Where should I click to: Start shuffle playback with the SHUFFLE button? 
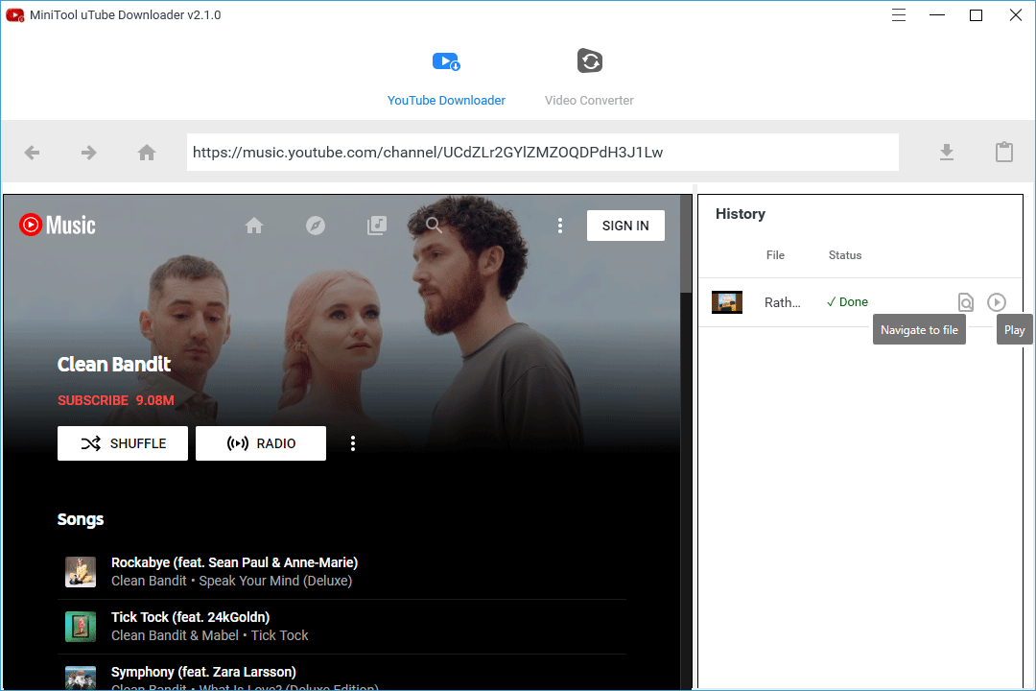pos(122,442)
